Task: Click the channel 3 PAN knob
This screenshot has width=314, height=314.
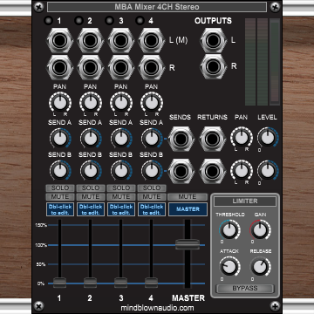Action: (x=121, y=103)
